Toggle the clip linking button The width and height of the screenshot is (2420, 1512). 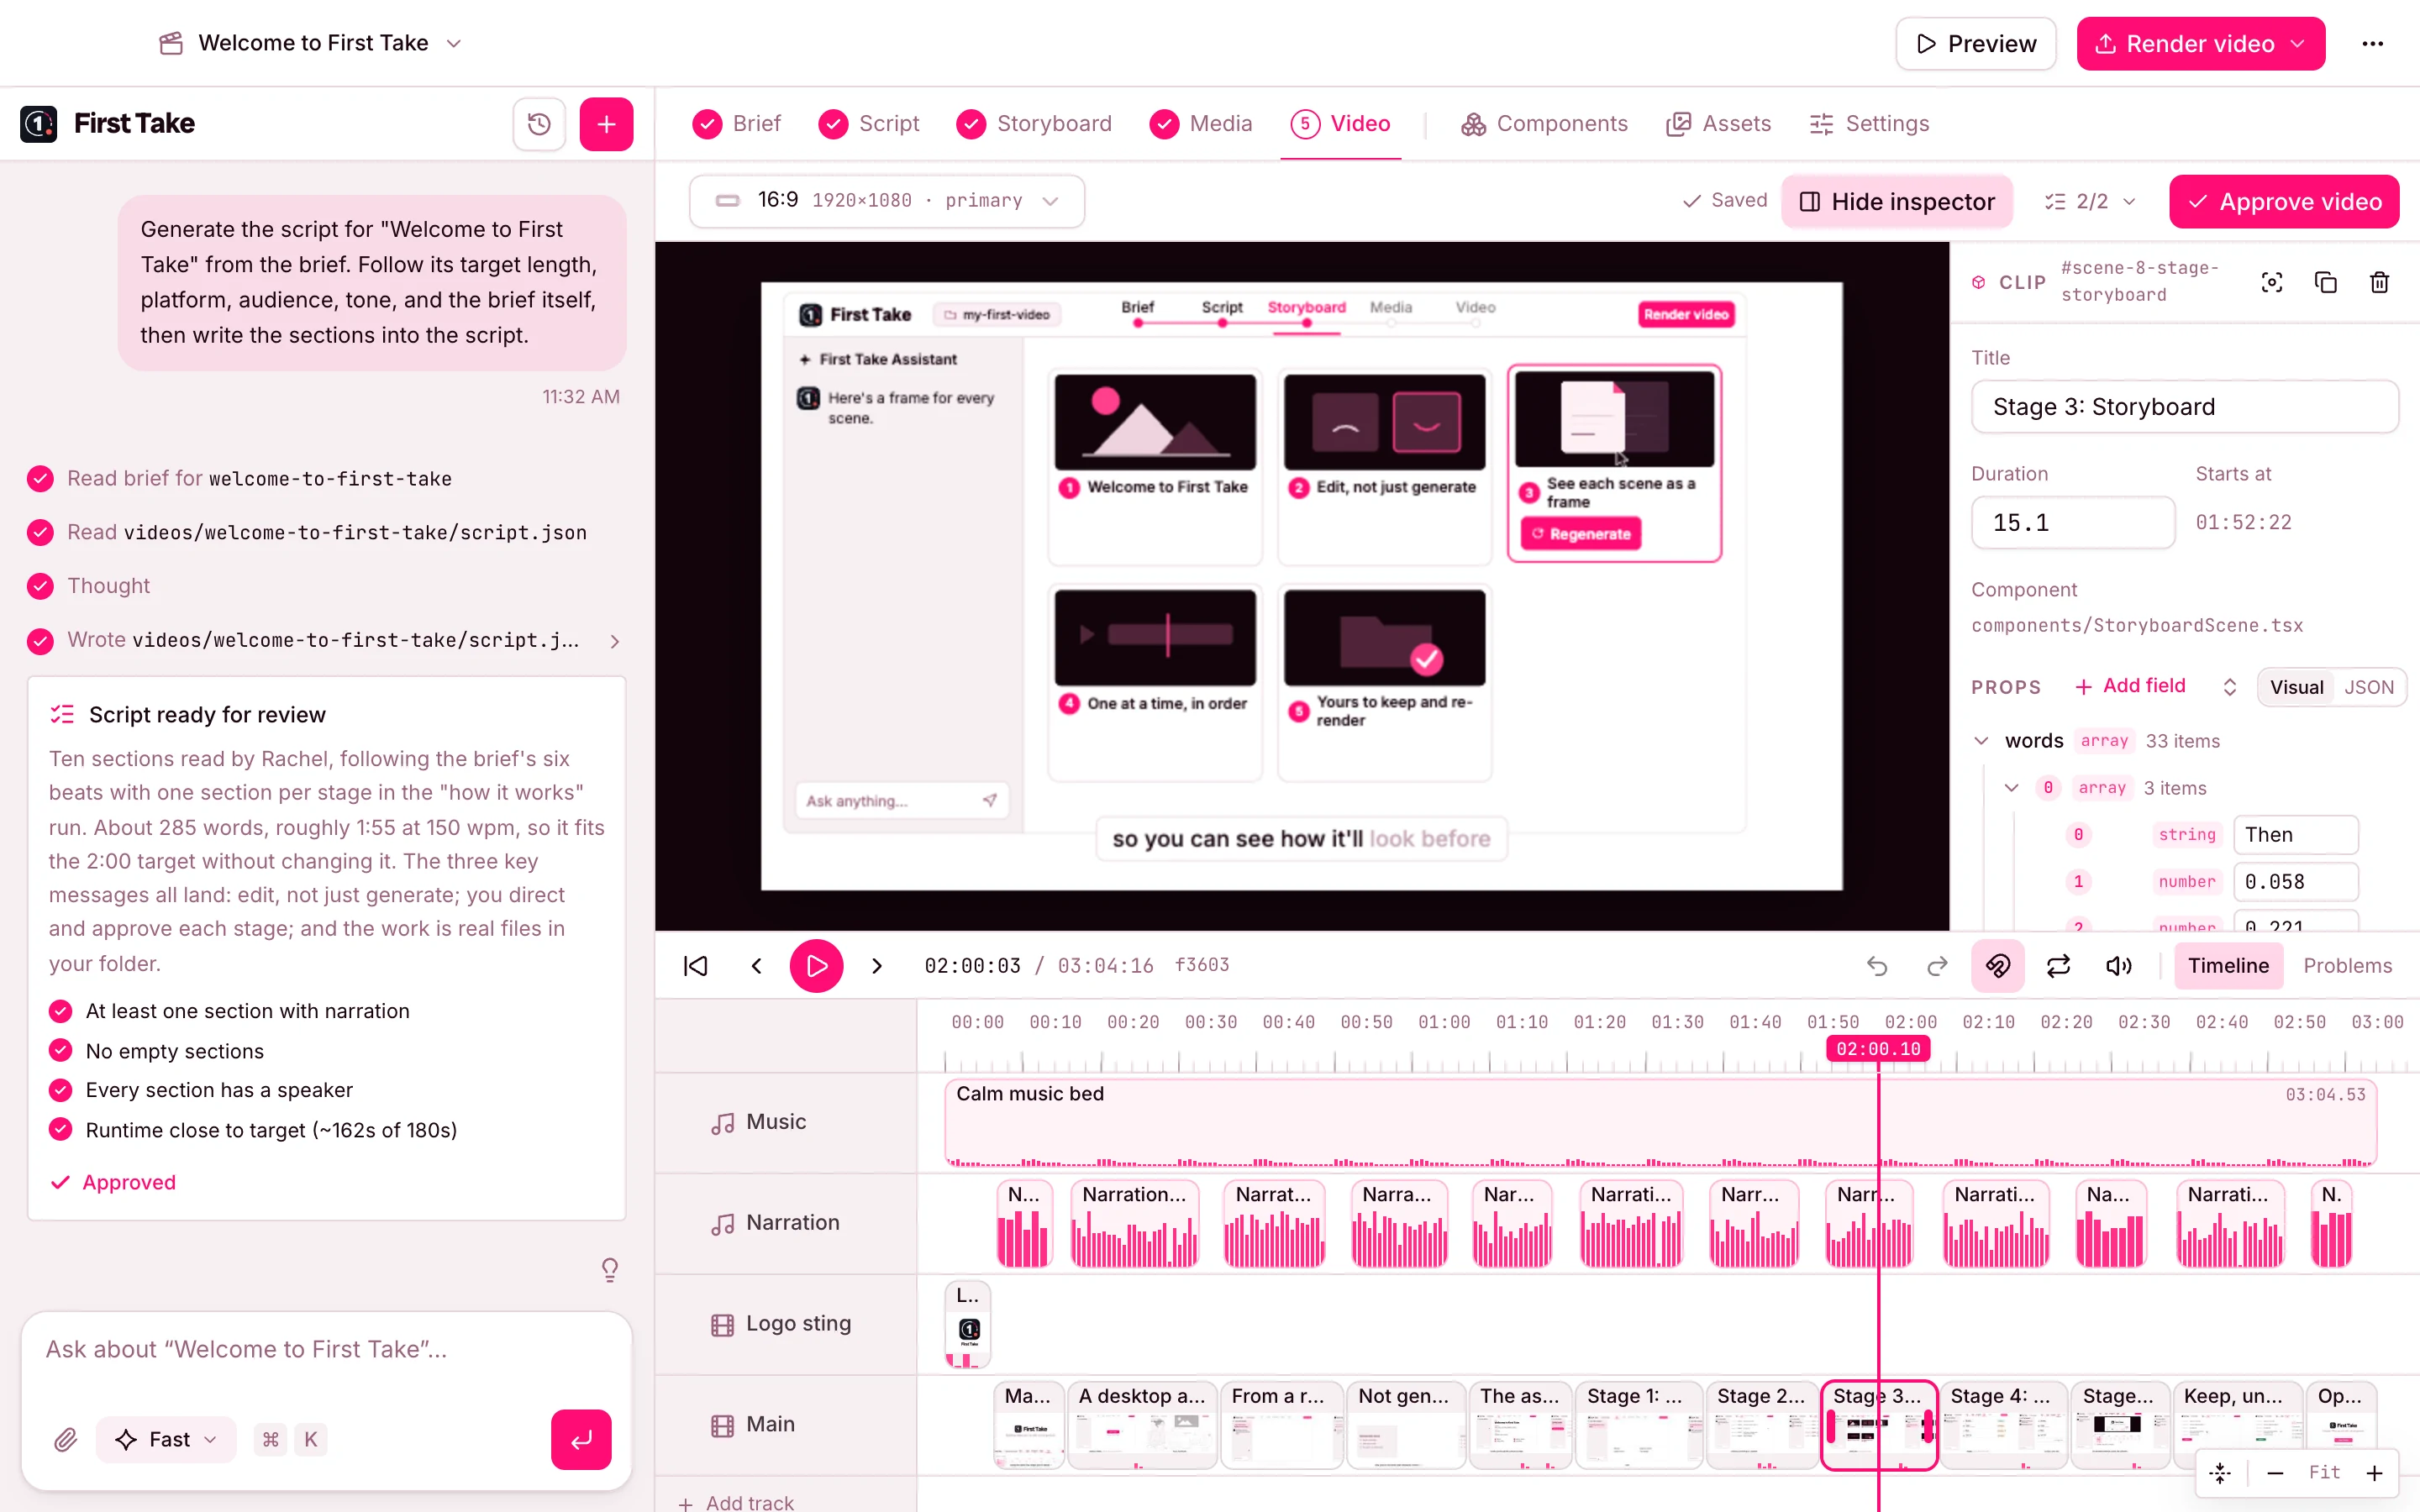pyautogui.click(x=1997, y=966)
